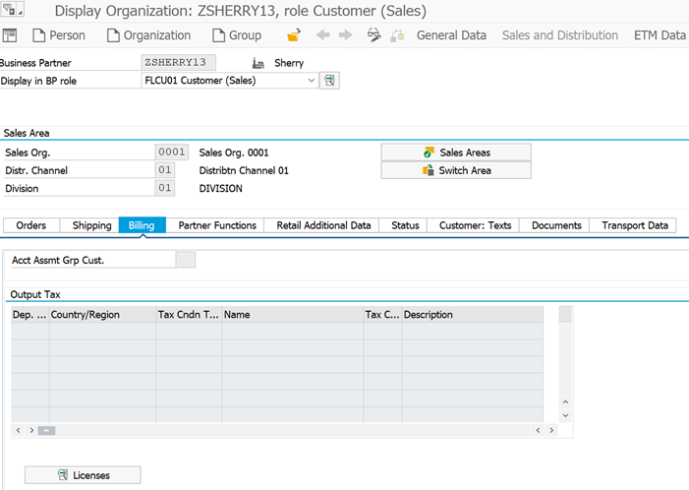The height and width of the screenshot is (490, 689).
Task: Open business partner folder icon
Action: click(x=294, y=35)
